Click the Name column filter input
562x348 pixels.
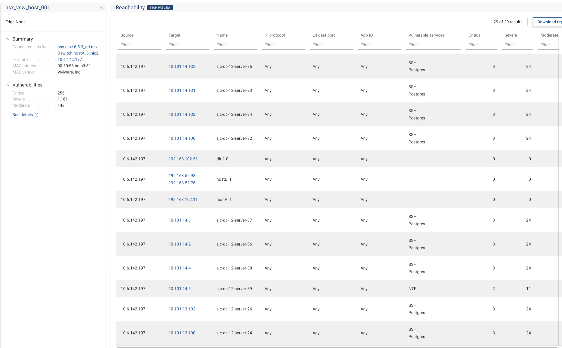(x=235, y=45)
